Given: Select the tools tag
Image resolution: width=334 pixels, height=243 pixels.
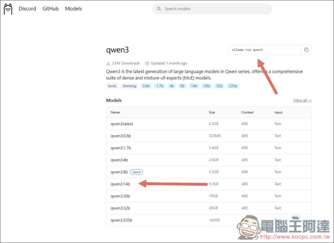Looking at the screenshot, I should tap(112, 86).
